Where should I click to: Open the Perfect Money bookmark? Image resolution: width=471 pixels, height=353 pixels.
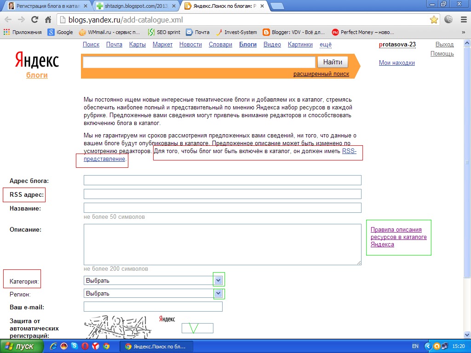click(x=363, y=32)
